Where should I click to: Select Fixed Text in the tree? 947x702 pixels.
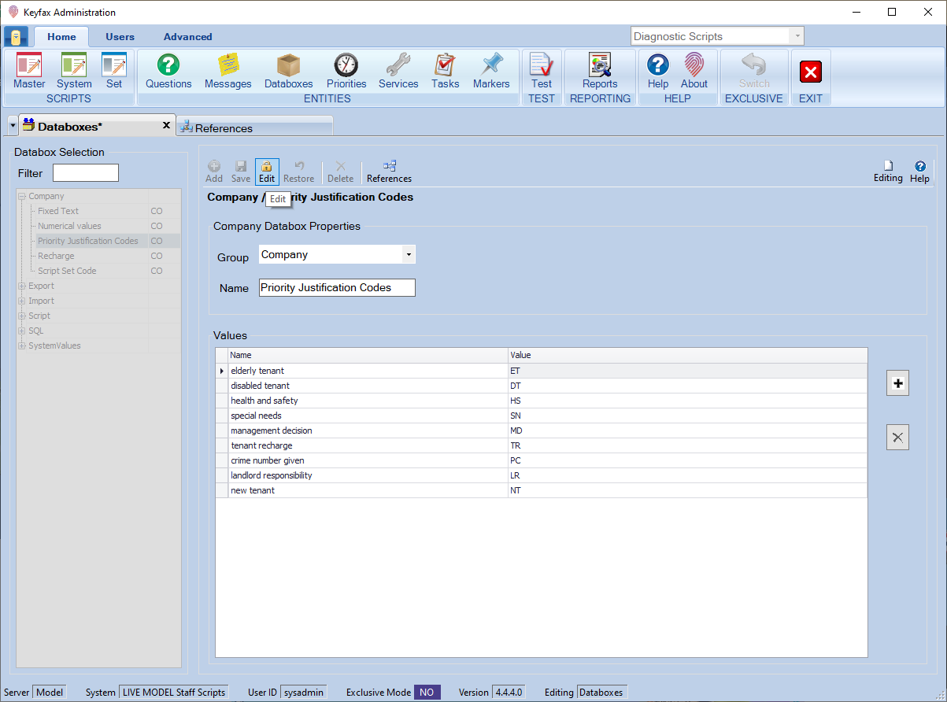(58, 211)
